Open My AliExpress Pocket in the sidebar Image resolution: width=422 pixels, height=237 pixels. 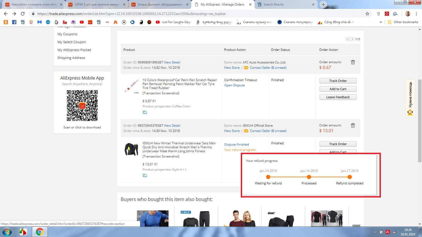[x=74, y=50]
